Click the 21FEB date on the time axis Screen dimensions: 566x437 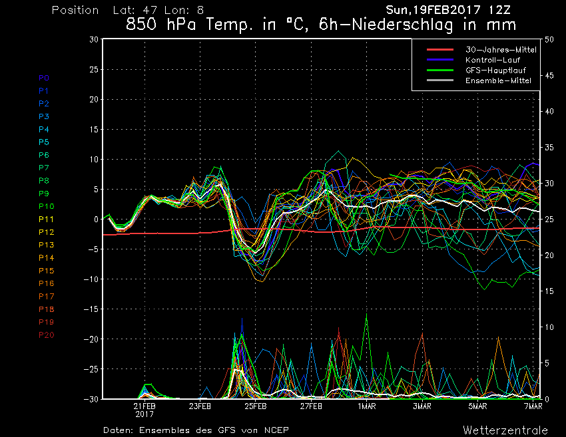[145, 406]
